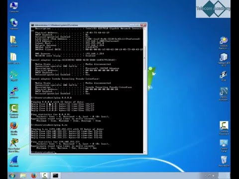Click the Firefox taskbar button
Viewport: 239px width, 179px height.
pos(34,176)
